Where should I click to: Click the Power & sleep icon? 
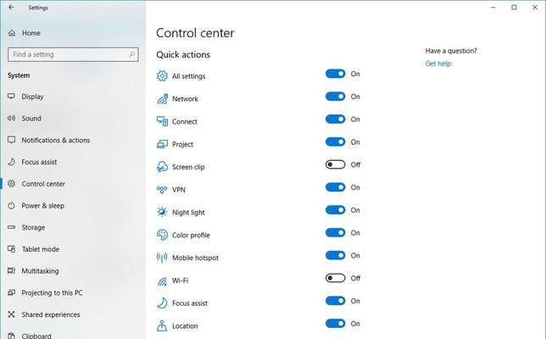click(12, 205)
